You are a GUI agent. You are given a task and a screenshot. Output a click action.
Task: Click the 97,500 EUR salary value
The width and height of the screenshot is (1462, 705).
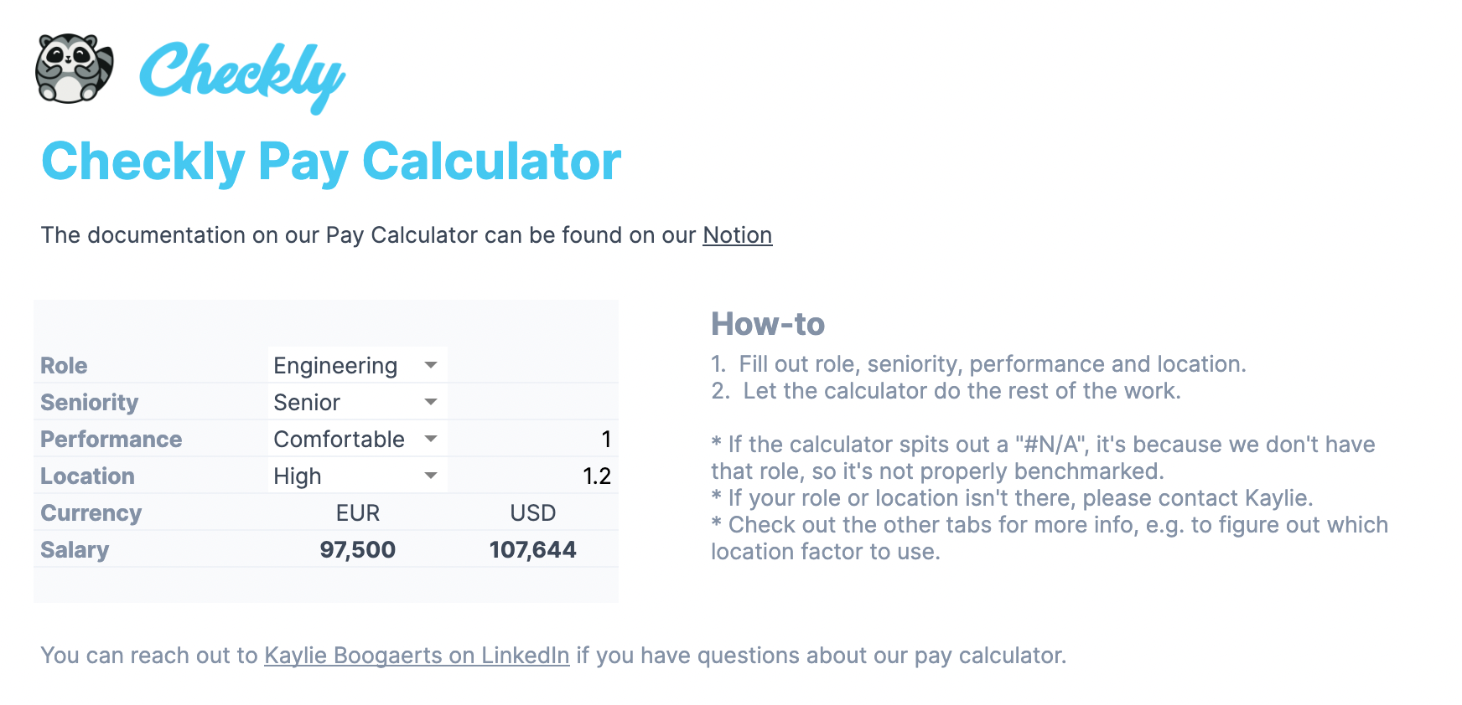pyautogui.click(x=358, y=550)
